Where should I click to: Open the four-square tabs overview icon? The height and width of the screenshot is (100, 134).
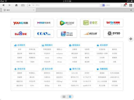tap(131, 5)
